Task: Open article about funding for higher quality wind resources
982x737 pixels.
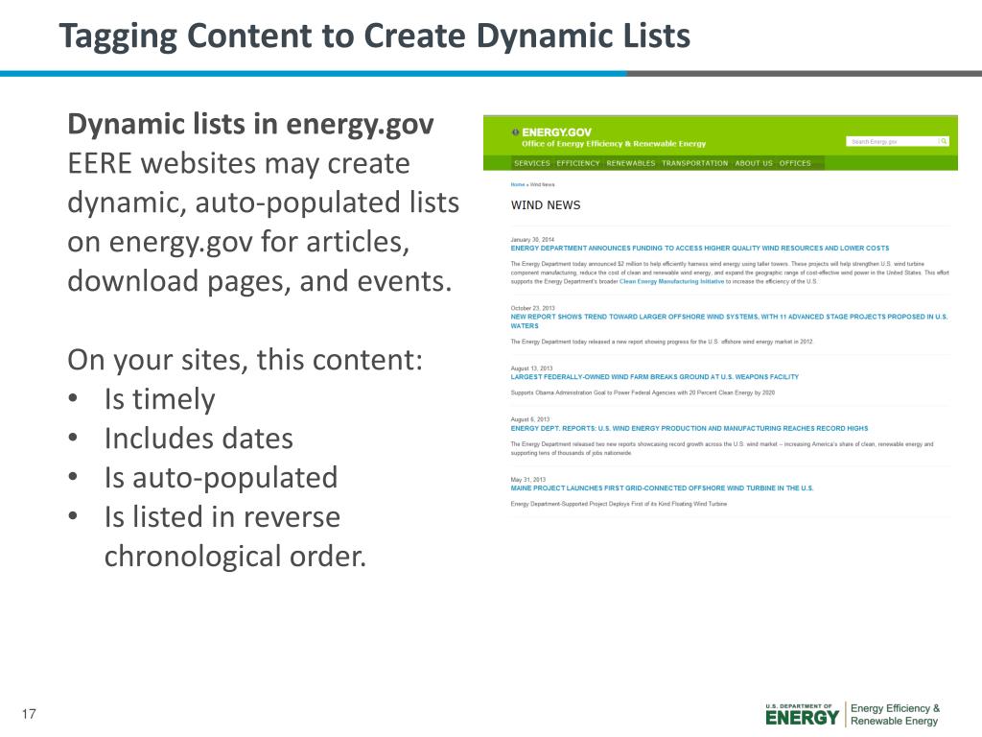Action: (699, 249)
